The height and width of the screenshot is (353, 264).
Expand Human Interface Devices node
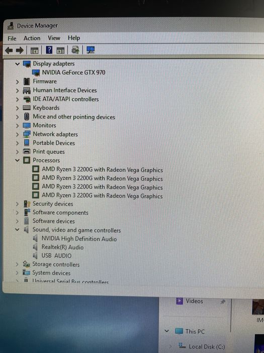point(17,90)
